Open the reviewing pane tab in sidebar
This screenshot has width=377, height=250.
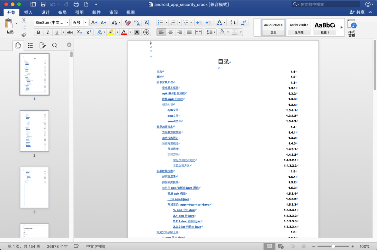[x=42, y=45]
